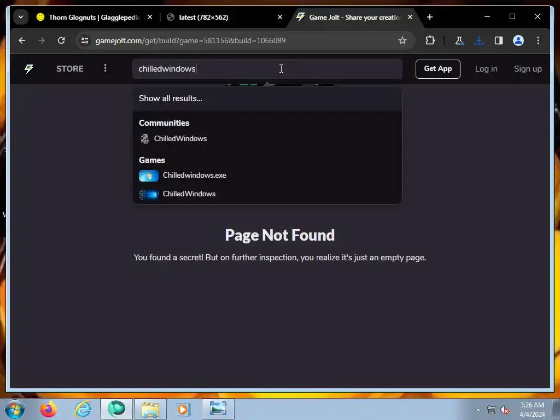Open the Downloads icon in toolbar
This screenshot has height=420, width=560.
click(479, 40)
